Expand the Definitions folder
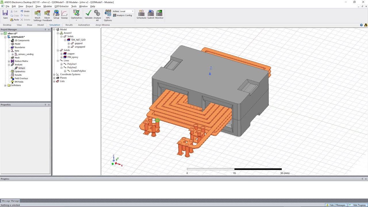This screenshot has height=207, width=368. (5, 85)
